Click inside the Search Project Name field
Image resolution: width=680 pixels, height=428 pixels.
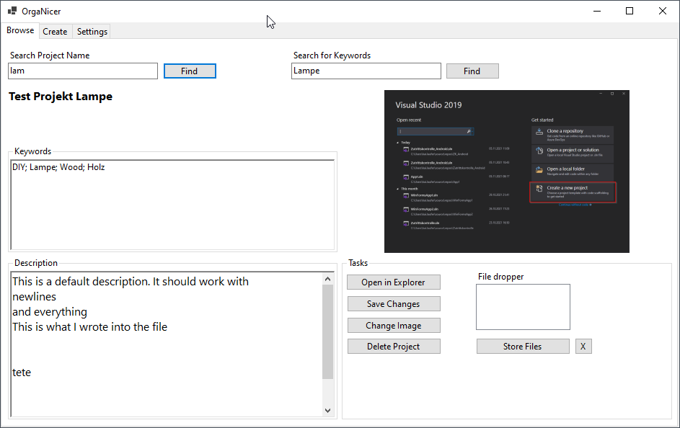point(82,71)
